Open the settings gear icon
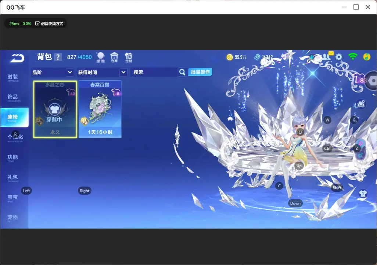 pos(339,57)
